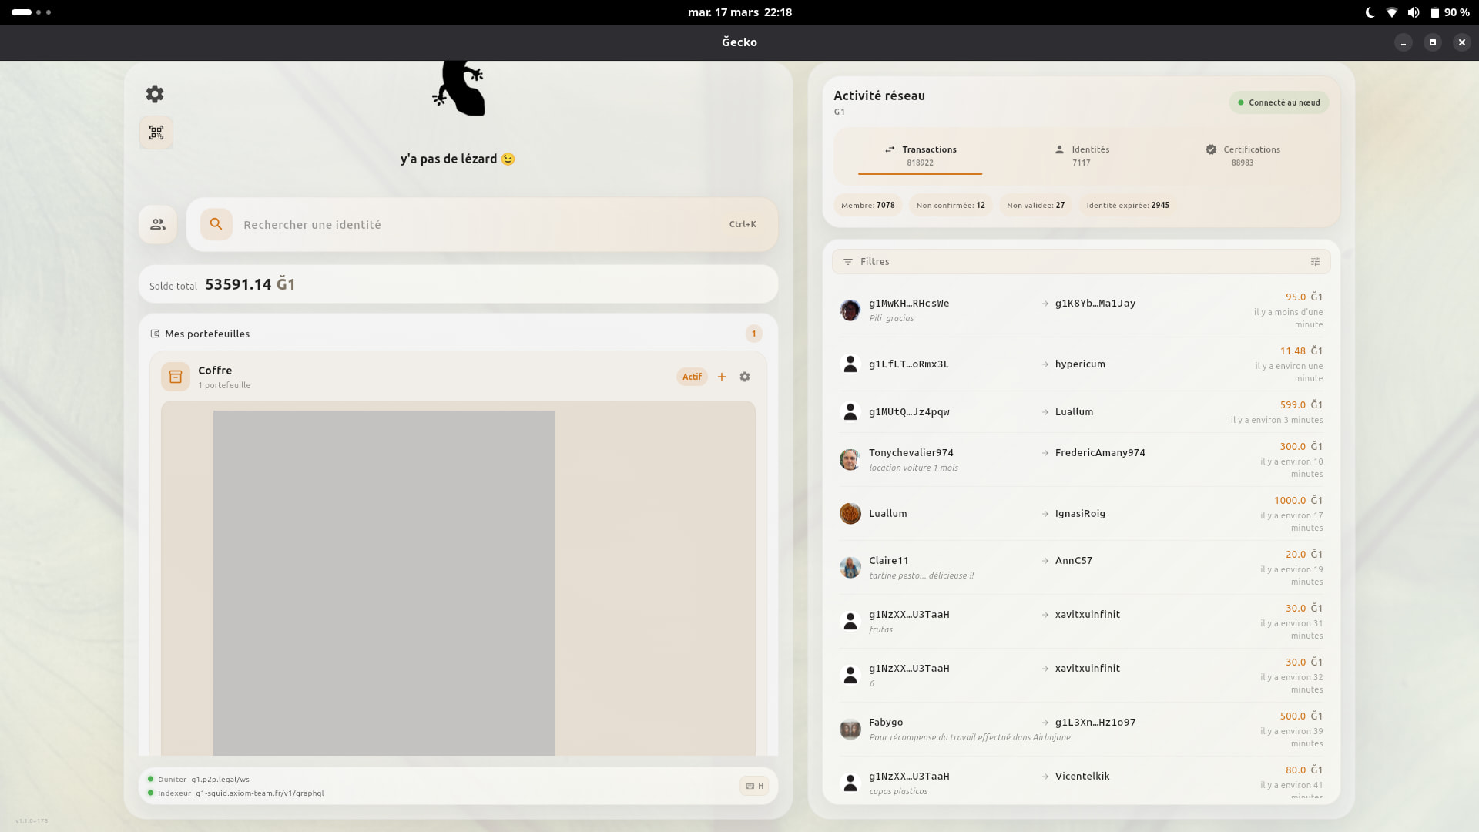Switch to the Certifications tab
1479x832 pixels.
pyautogui.click(x=1242, y=155)
